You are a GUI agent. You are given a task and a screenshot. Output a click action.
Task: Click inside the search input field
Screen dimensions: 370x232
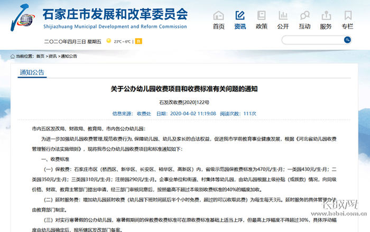pos(313,40)
